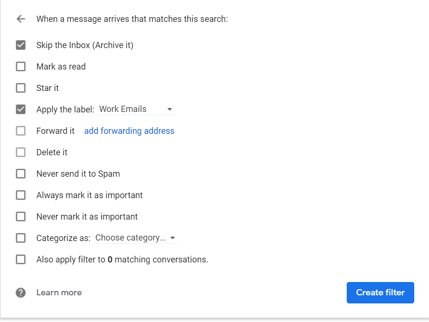This screenshot has width=429, height=322.
Task: Uncheck Apply the label checkbox
Action: coord(20,110)
